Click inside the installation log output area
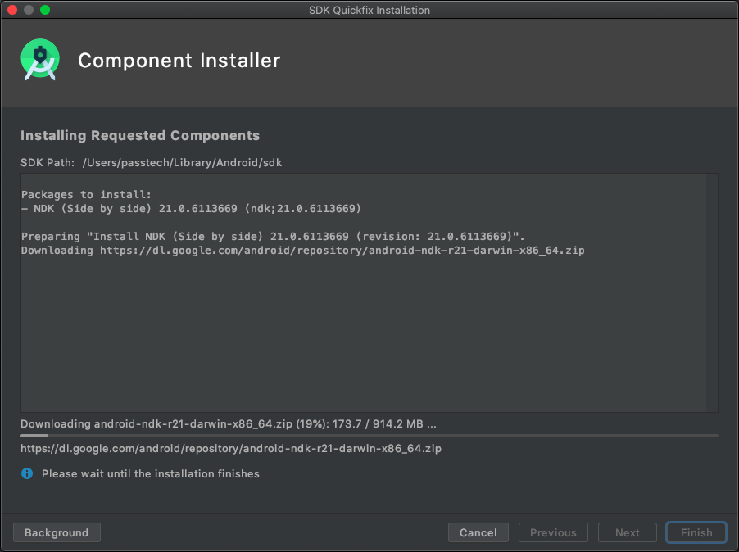The height and width of the screenshot is (552, 739). click(x=363, y=330)
